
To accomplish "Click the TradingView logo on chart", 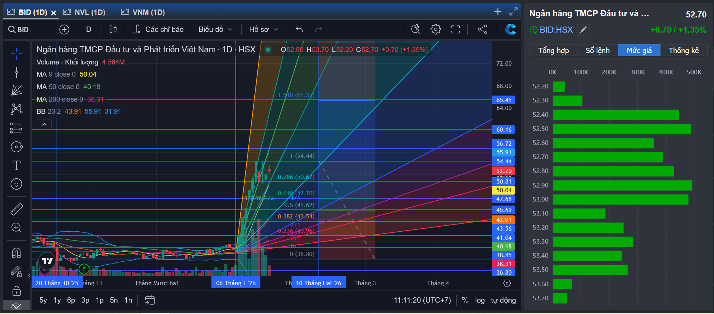I will click(x=47, y=261).
